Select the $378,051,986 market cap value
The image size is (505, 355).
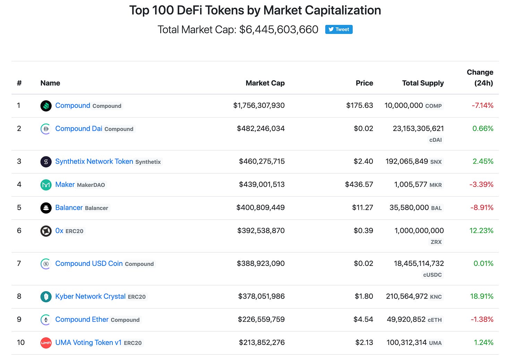(x=261, y=296)
